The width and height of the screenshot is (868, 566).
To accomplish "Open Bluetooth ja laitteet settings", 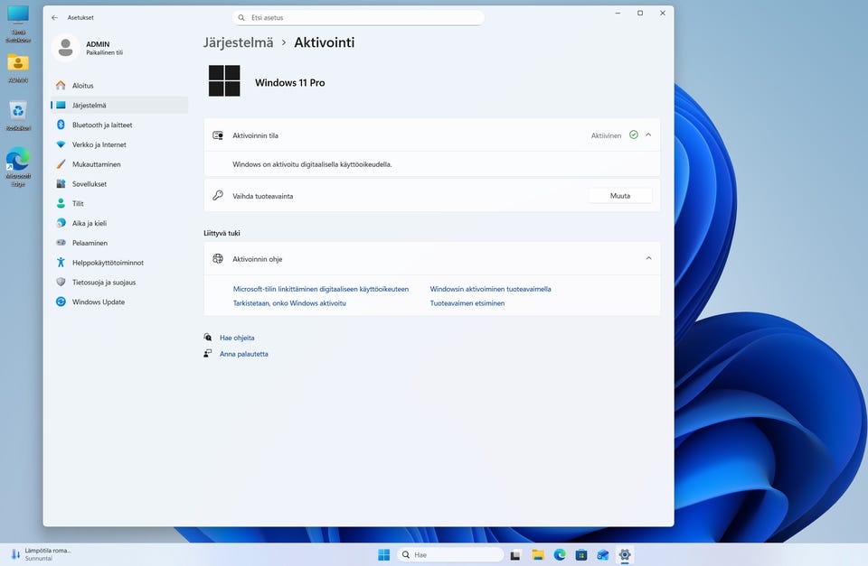I will click(x=119, y=125).
